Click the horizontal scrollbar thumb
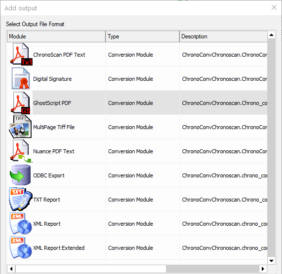 pos(91,269)
